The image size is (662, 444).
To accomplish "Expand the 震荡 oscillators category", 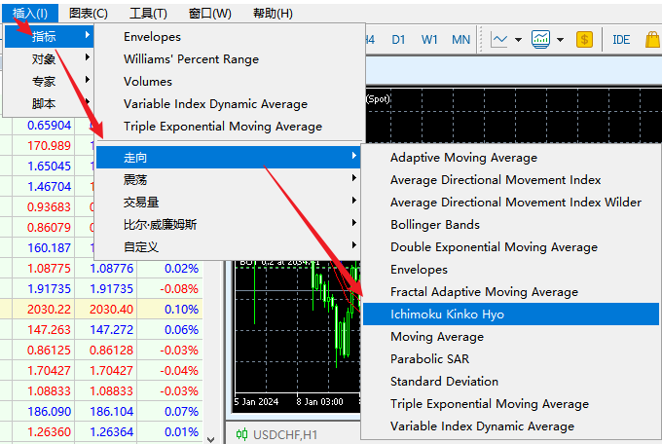I will pos(228,180).
